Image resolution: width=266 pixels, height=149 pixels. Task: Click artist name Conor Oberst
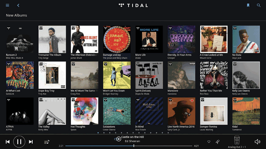pyautogui.click(x=109, y=130)
